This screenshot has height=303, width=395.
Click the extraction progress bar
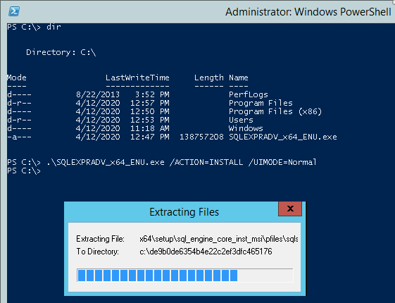coord(185,276)
